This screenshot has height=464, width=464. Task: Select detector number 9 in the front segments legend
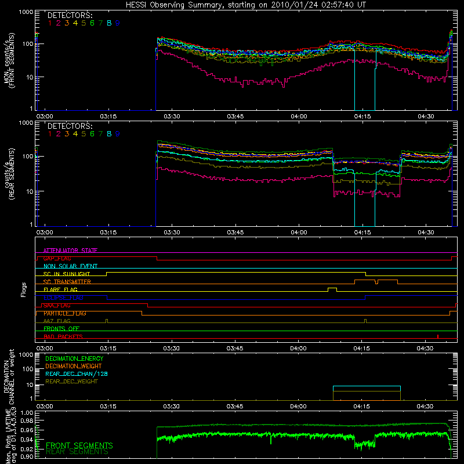118,23
